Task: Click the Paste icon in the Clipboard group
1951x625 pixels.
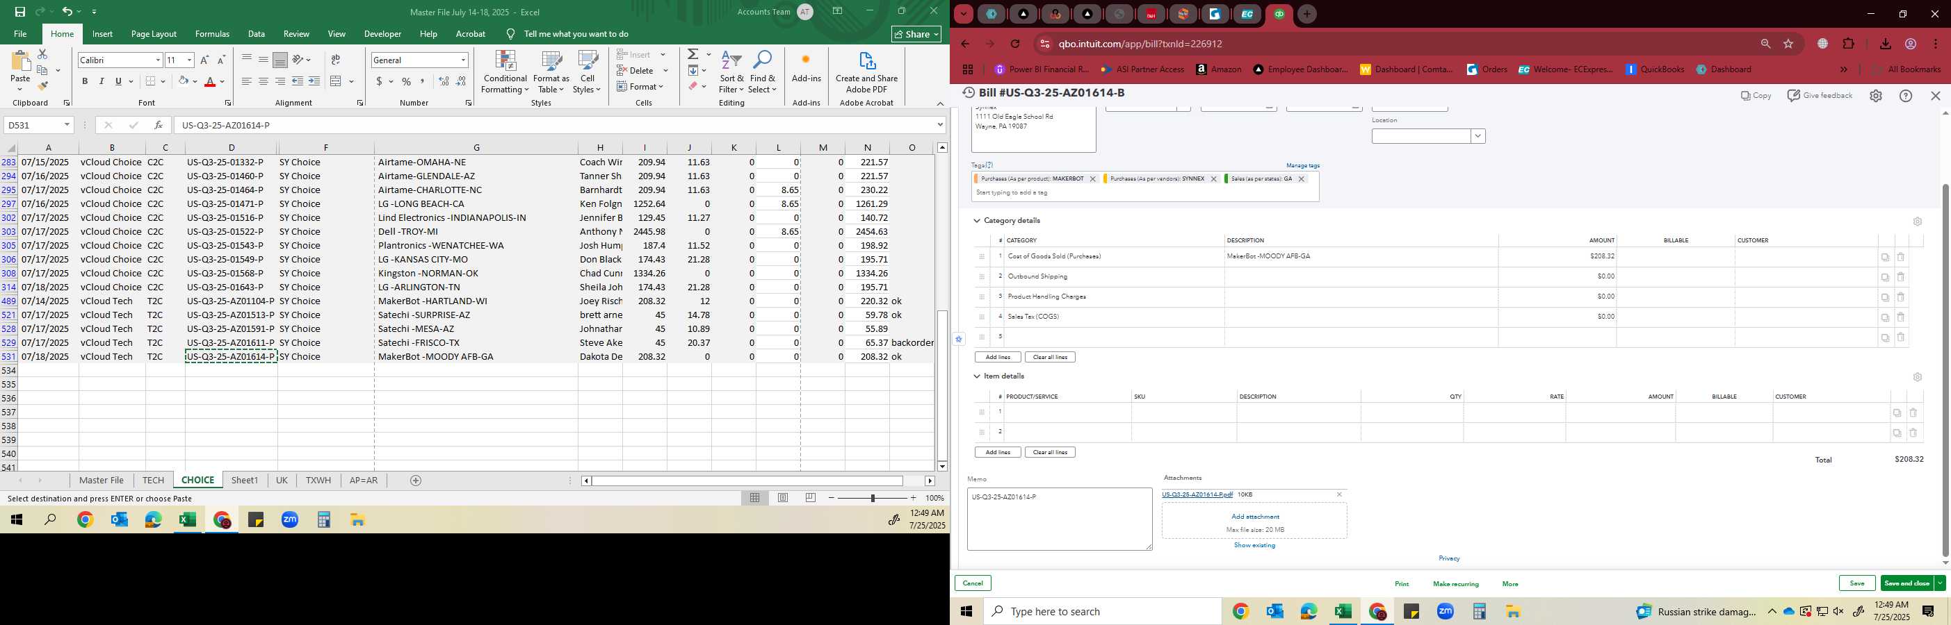Action: pyautogui.click(x=20, y=62)
